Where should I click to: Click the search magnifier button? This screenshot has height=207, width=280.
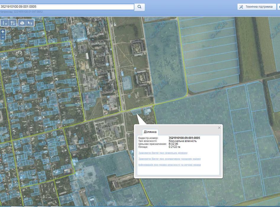point(140,7)
